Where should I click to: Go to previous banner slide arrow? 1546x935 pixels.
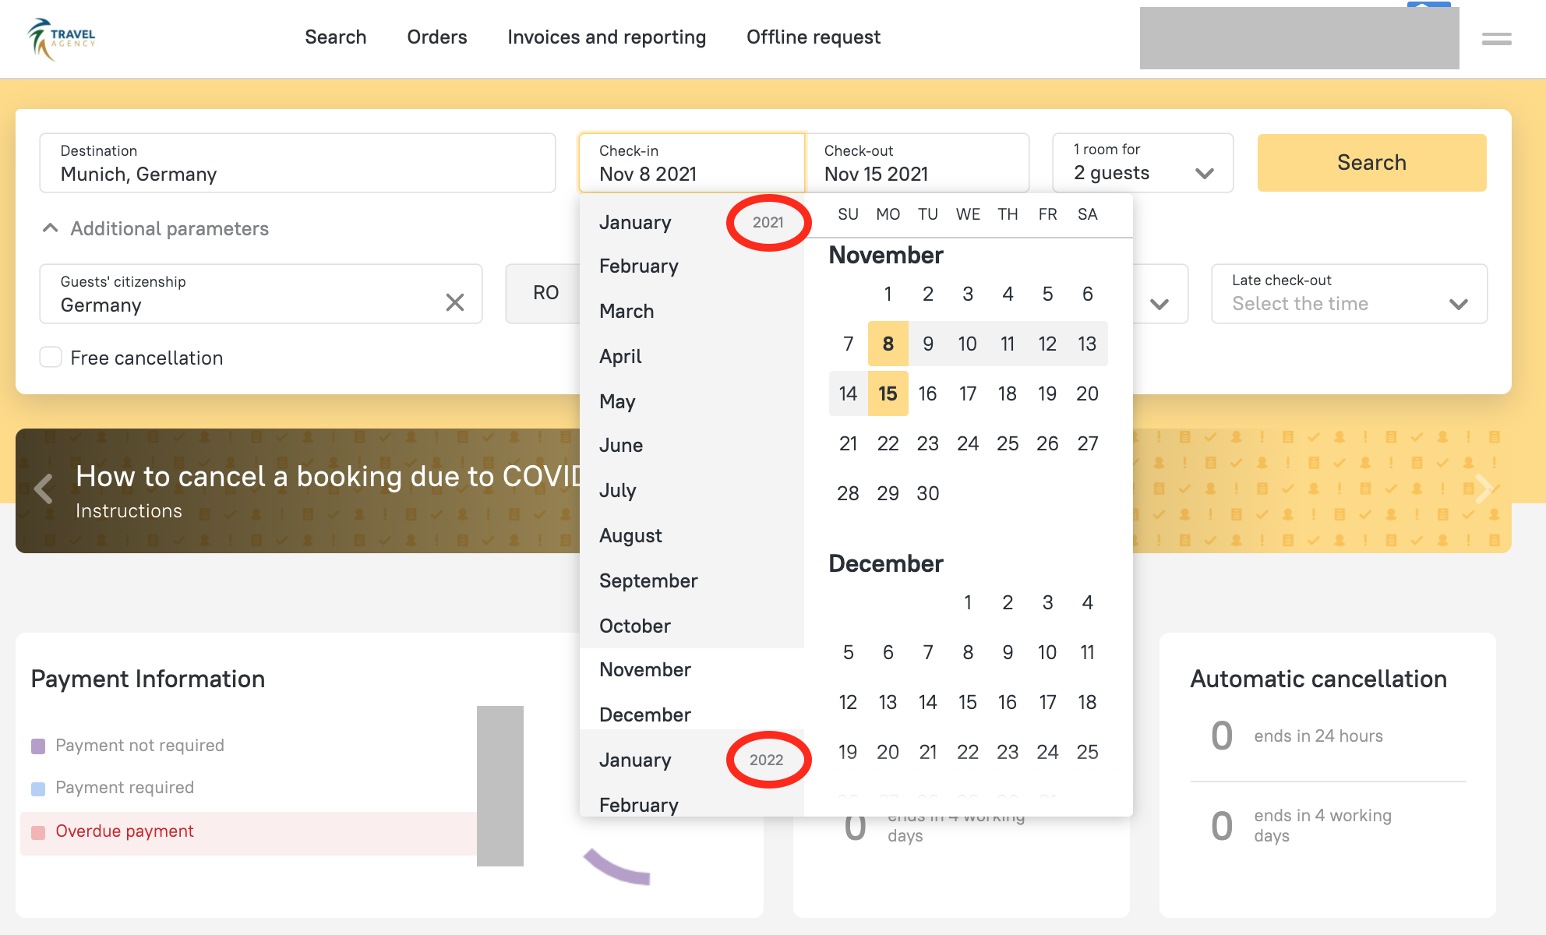(x=44, y=489)
